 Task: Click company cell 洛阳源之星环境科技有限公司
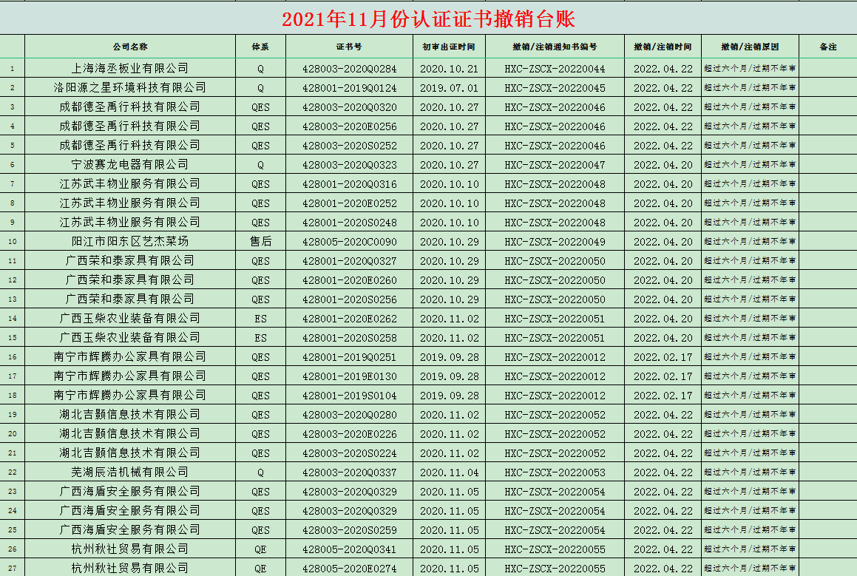[x=130, y=88]
